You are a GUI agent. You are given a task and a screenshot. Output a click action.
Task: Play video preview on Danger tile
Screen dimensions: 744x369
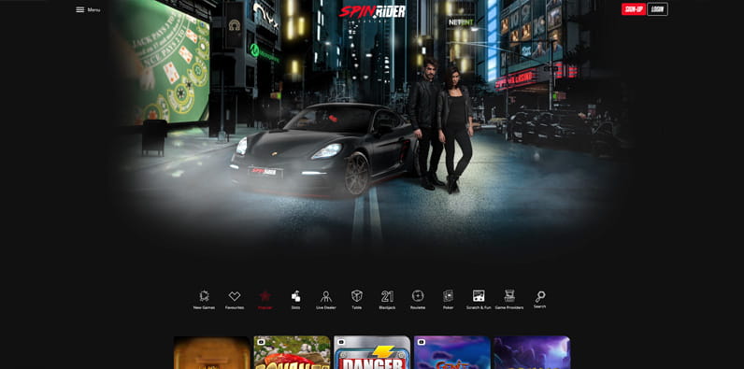[340, 342]
